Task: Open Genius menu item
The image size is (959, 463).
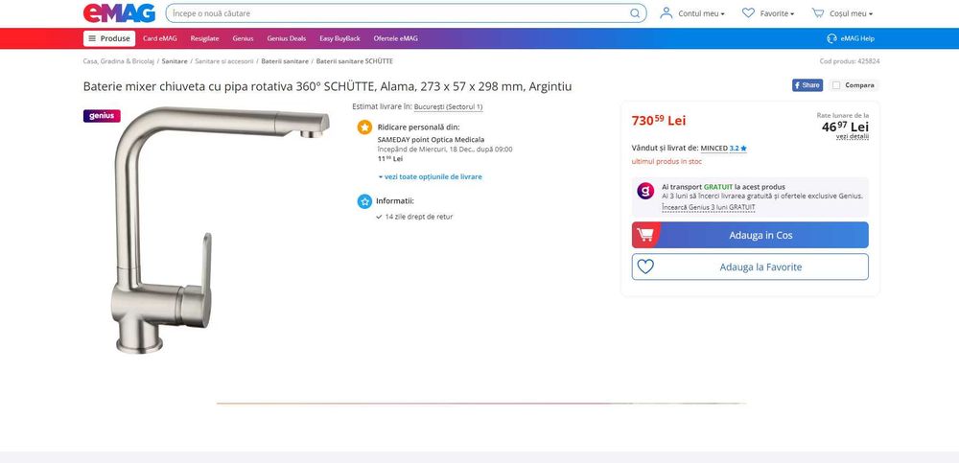Action: tap(243, 38)
